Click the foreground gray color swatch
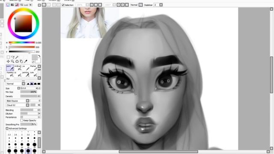Image resolution: width=274 pixels, height=154 pixels. tap(34, 57)
